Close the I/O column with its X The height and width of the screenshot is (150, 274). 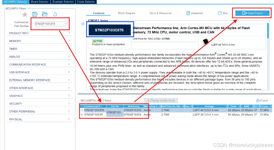coord(258,106)
